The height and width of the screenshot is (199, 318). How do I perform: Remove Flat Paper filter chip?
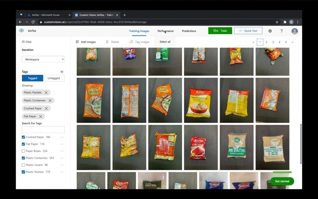[41, 116]
